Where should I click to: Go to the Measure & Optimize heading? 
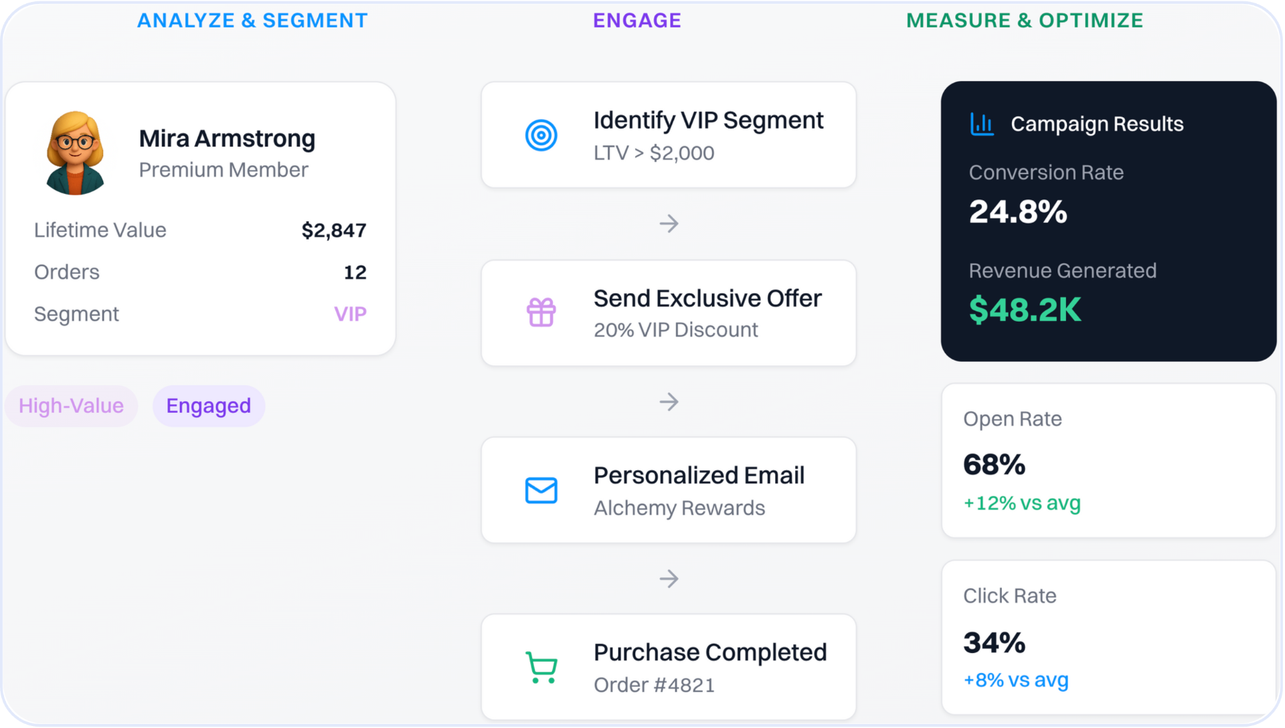click(1024, 21)
